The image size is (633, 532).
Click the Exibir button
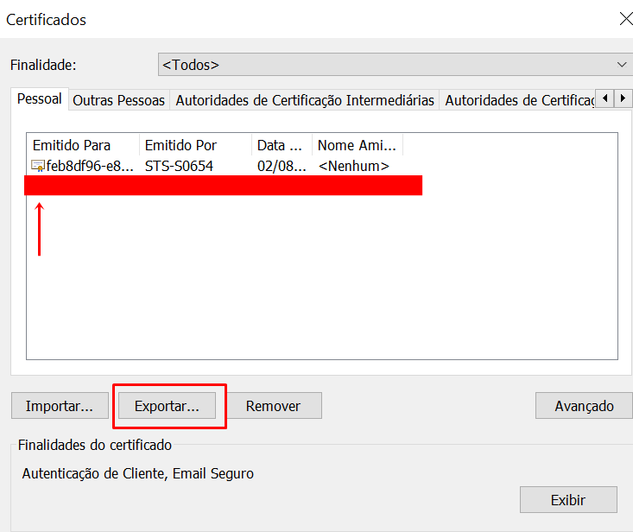(568, 500)
